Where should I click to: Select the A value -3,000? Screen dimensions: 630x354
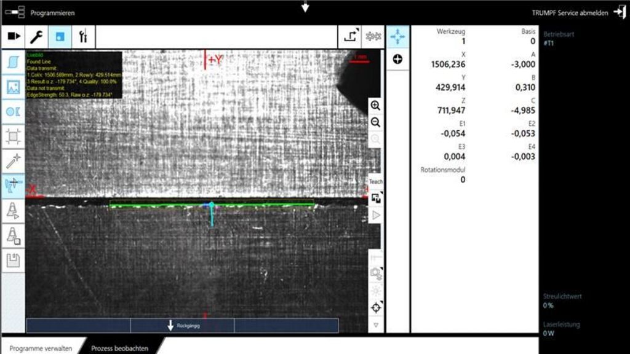coord(523,65)
